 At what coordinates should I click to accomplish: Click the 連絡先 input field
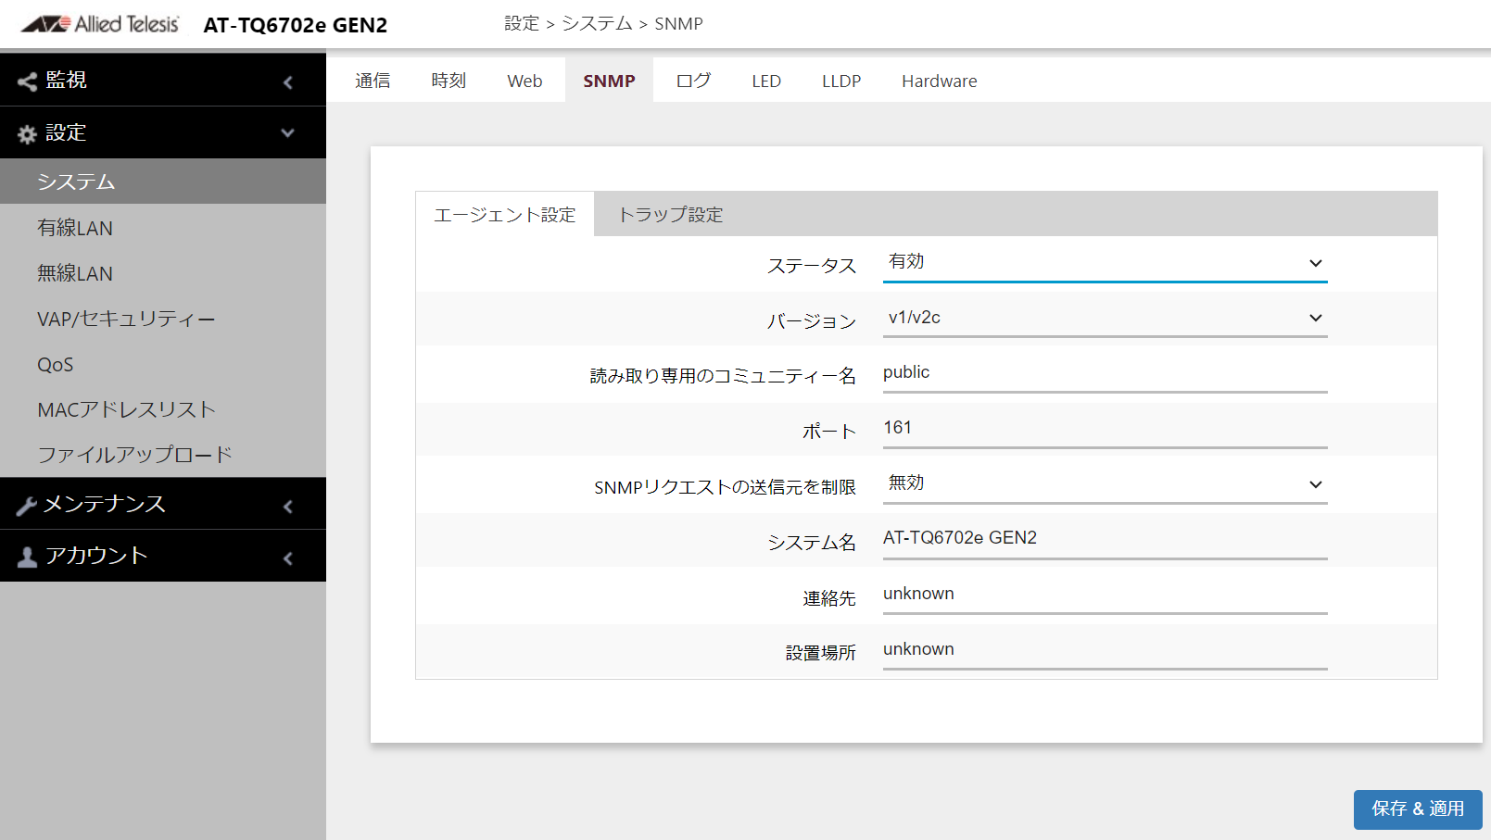tap(1105, 595)
